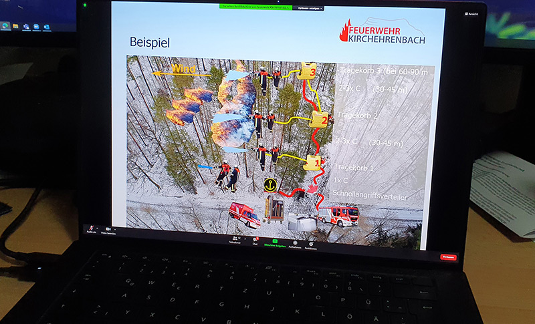The image size is (535, 324).
Task: Open video options arrow beside camera
Action: (x=114, y=229)
